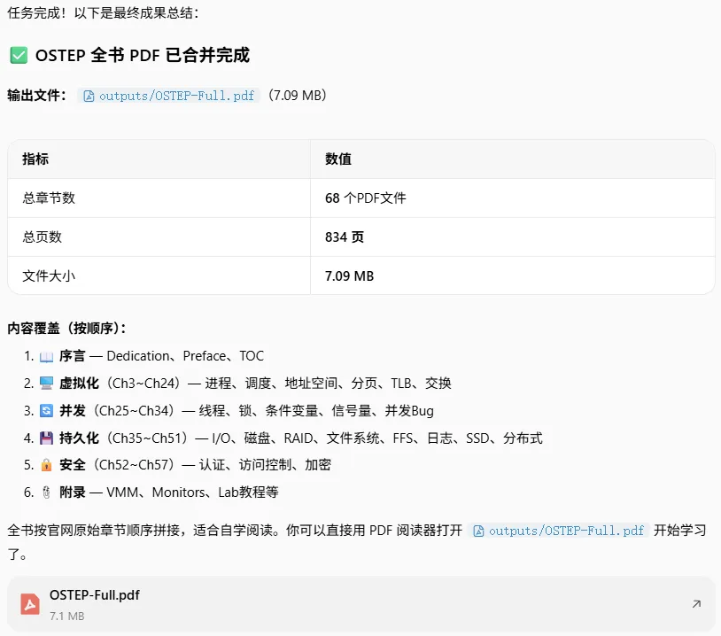Open the outputs/OSTEP-Full.pdf link beside 输出文件
Viewport: 721px width, 636px height.
tap(169, 95)
